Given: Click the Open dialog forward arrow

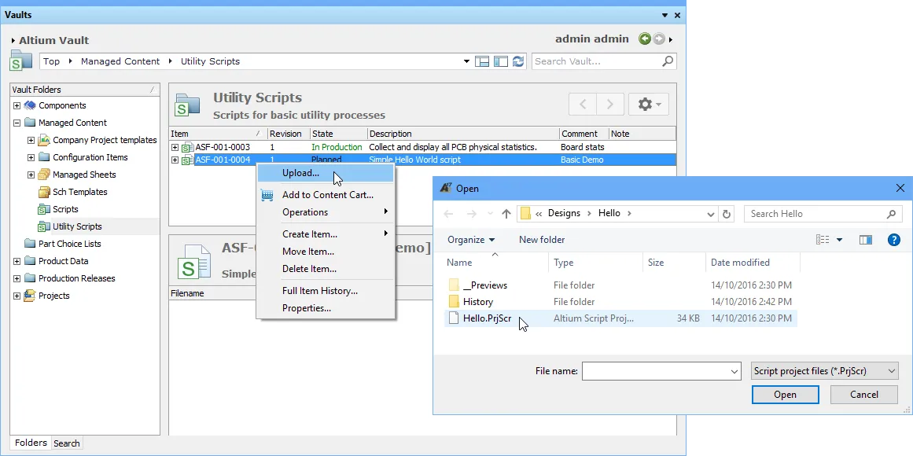Looking at the screenshot, I should (472, 214).
